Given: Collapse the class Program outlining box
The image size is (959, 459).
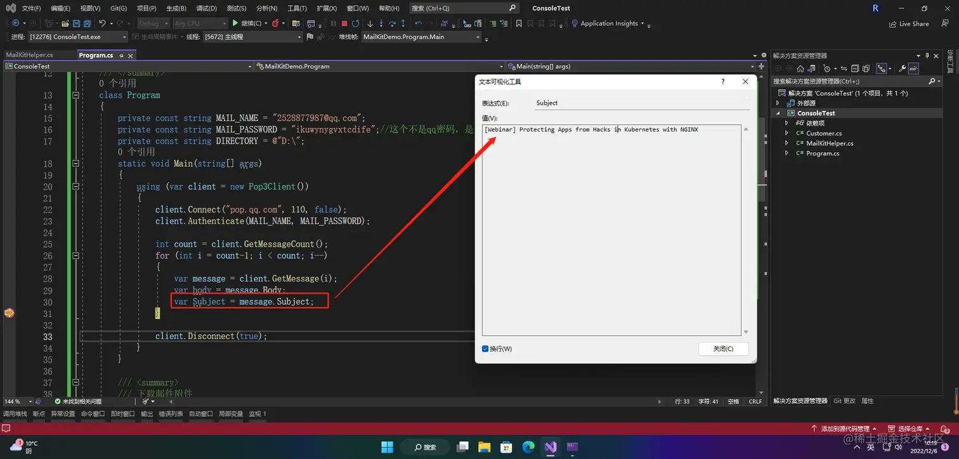Looking at the screenshot, I should point(76,95).
